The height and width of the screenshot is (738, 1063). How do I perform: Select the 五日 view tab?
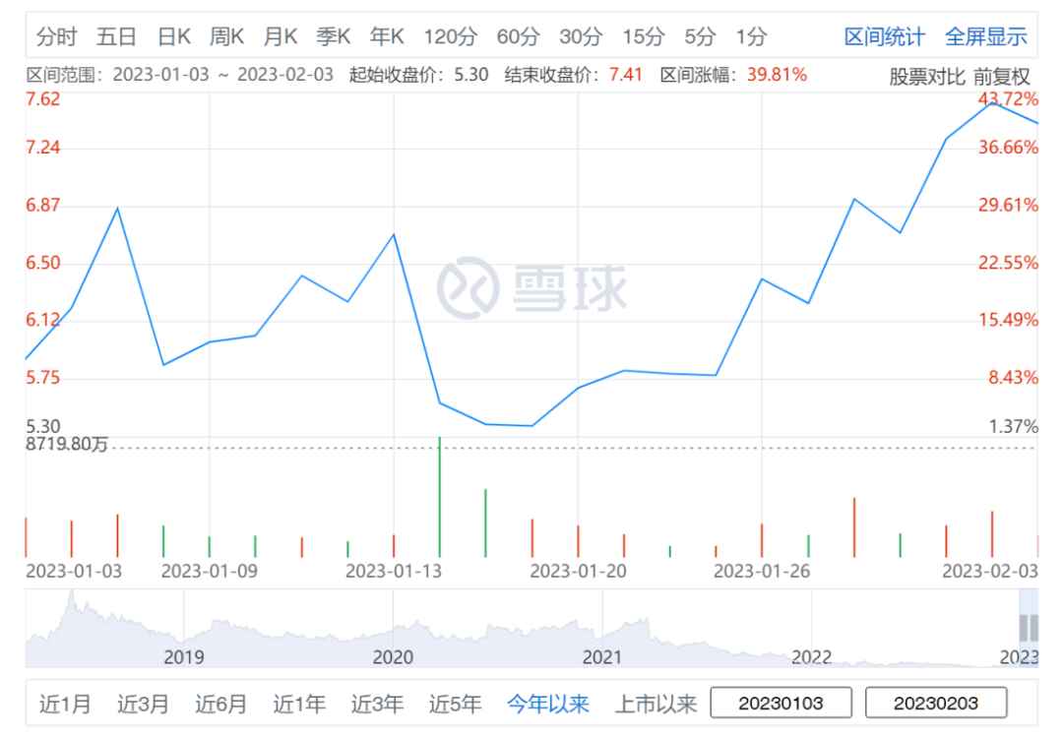[x=116, y=36]
